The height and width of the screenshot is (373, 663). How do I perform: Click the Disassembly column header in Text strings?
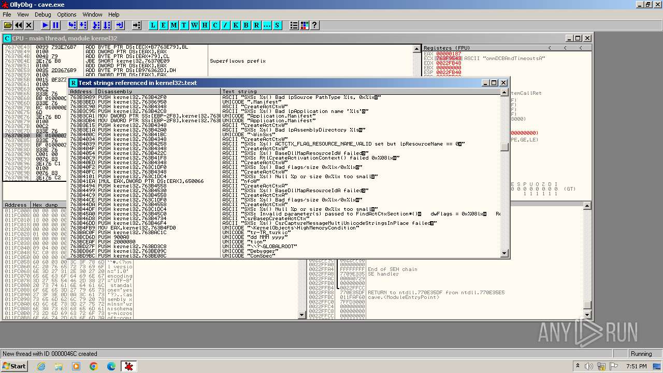tap(158, 92)
